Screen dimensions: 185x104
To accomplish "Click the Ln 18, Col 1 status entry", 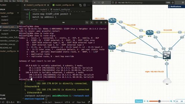I will click(x=47, y=102).
